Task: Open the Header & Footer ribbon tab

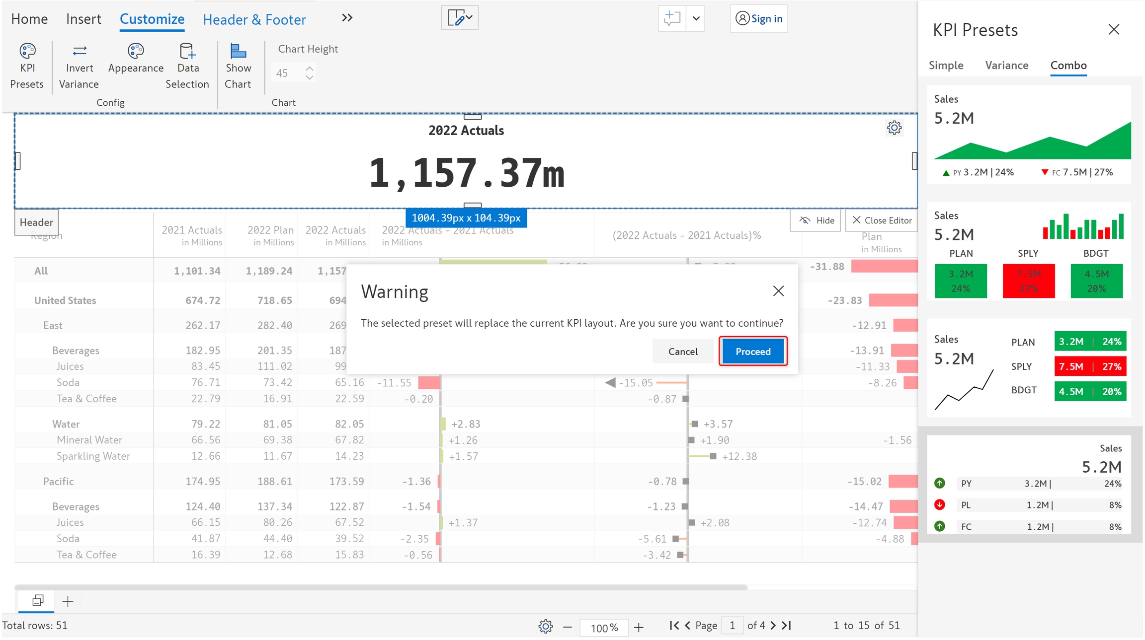Action: pos(254,20)
